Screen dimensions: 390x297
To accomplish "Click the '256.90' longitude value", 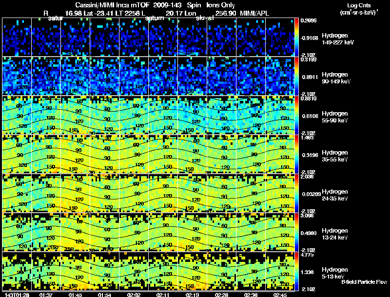I will point(226,13).
